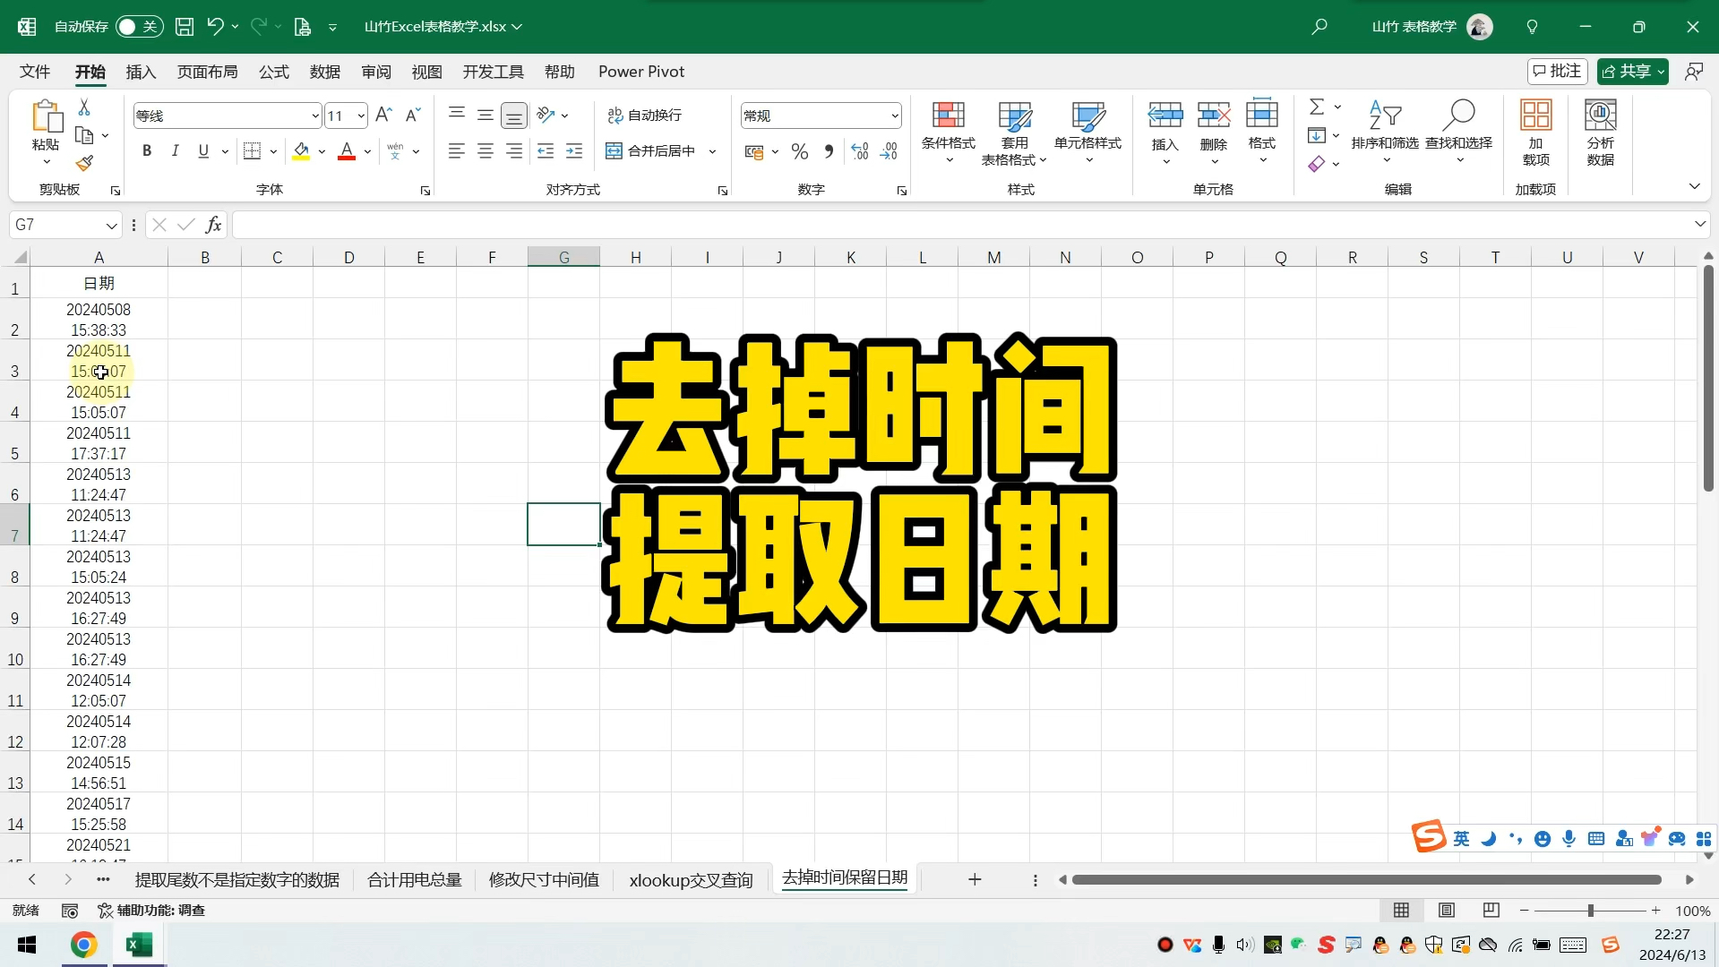The height and width of the screenshot is (967, 1719).
Task: Click accessibility status 辅助功能: 调查
Action: pos(151,911)
